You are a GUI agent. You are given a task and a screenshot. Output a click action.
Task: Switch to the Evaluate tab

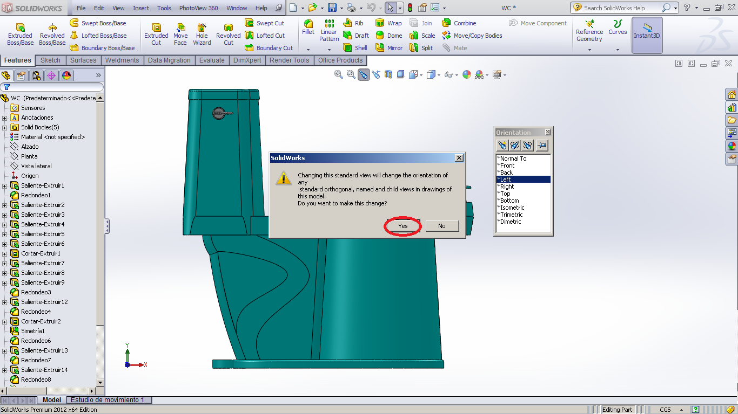[212, 60]
